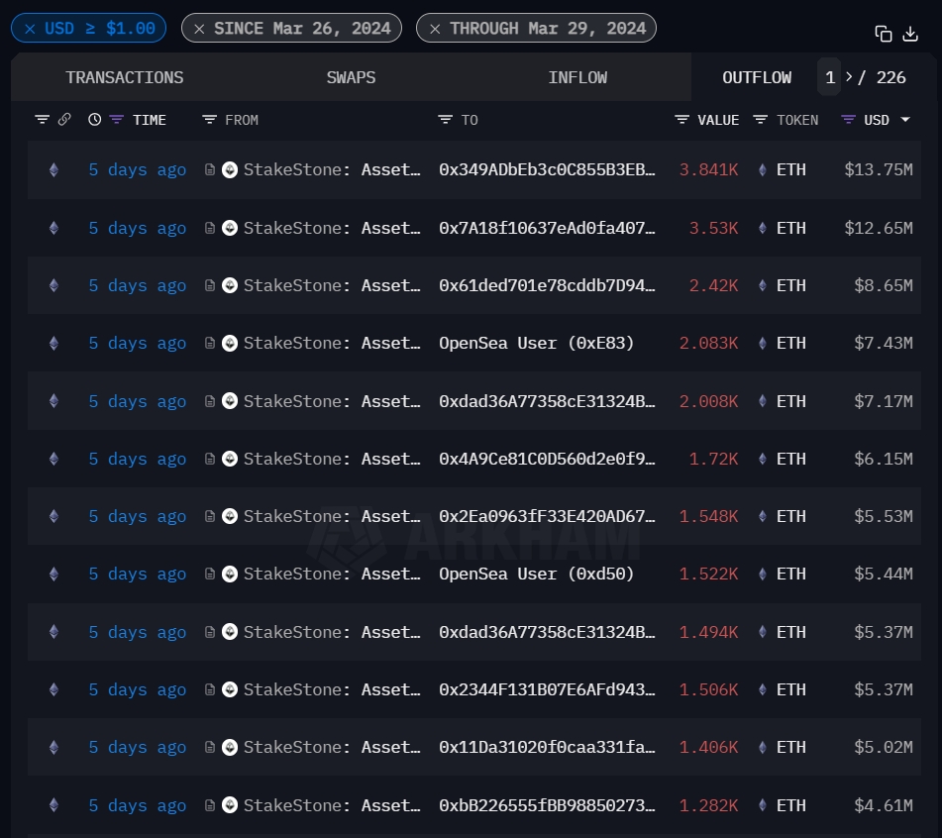This screenshot has width=942, height=838.
Task: Remove the THROUGH Mar 29, 2024 filter
Action: 434,29
